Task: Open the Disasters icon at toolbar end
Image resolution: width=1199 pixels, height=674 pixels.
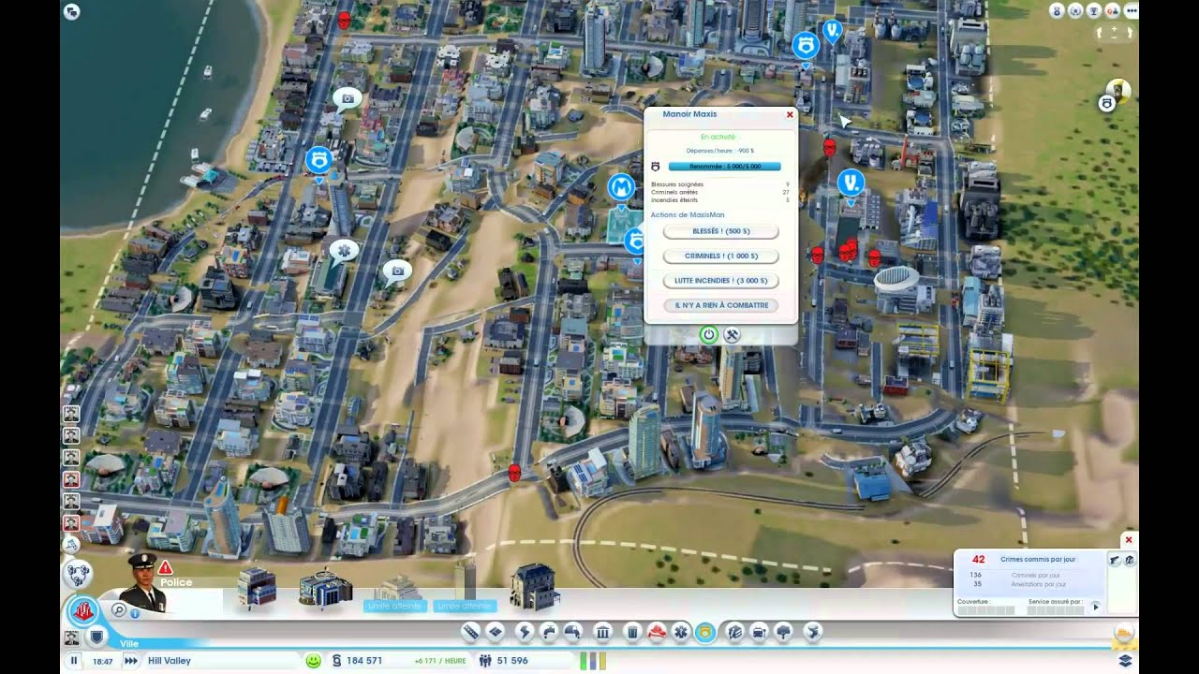Action: (813, 633)
